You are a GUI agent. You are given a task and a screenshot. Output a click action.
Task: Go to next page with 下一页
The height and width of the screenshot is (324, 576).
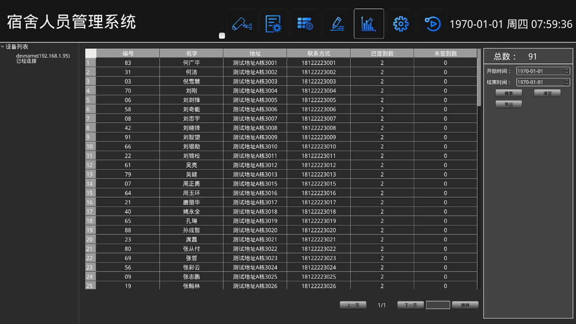click(x=410, y=305)
